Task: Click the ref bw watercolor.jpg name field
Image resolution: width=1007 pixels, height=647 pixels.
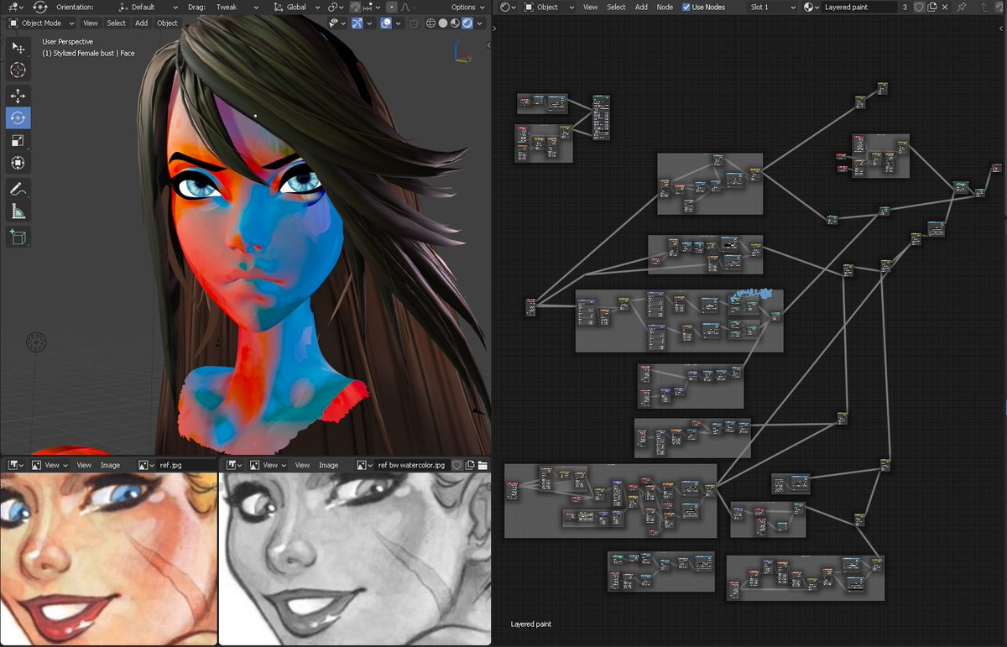Action: [412, 465]
